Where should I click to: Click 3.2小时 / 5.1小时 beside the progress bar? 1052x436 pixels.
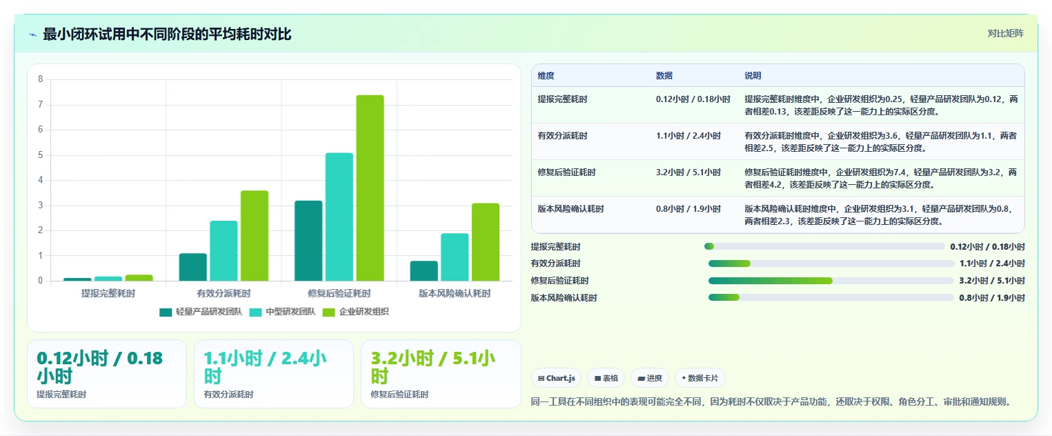[992, 281]
